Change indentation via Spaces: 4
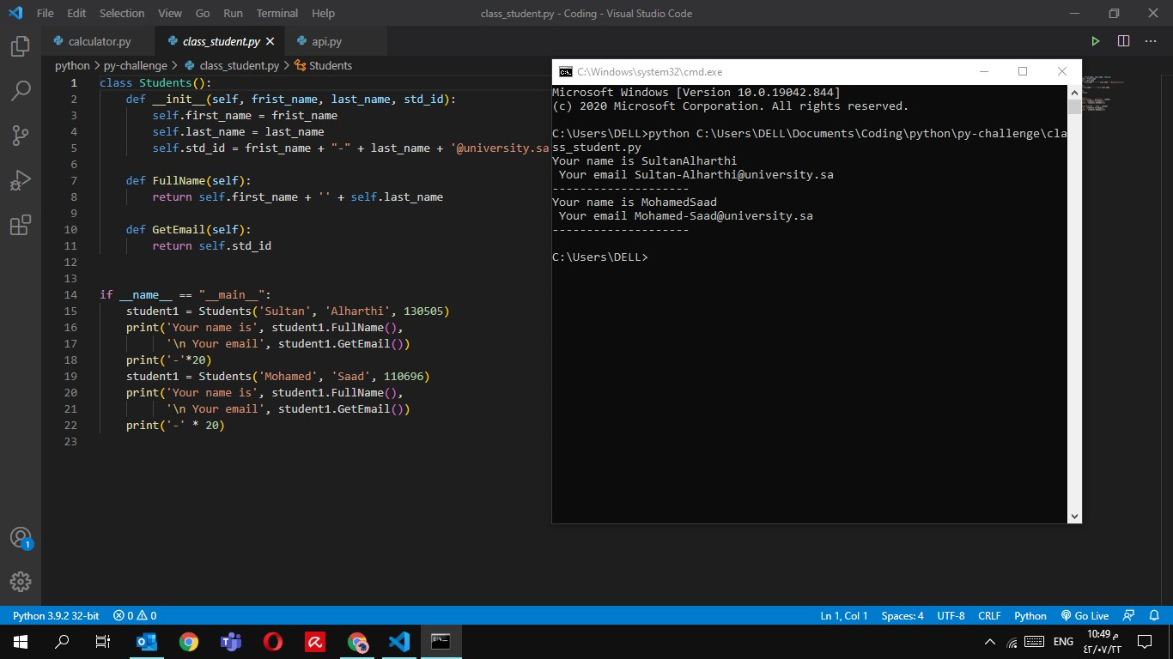Viewport: 1173px width, 659px height. click(x=903, y=615)
